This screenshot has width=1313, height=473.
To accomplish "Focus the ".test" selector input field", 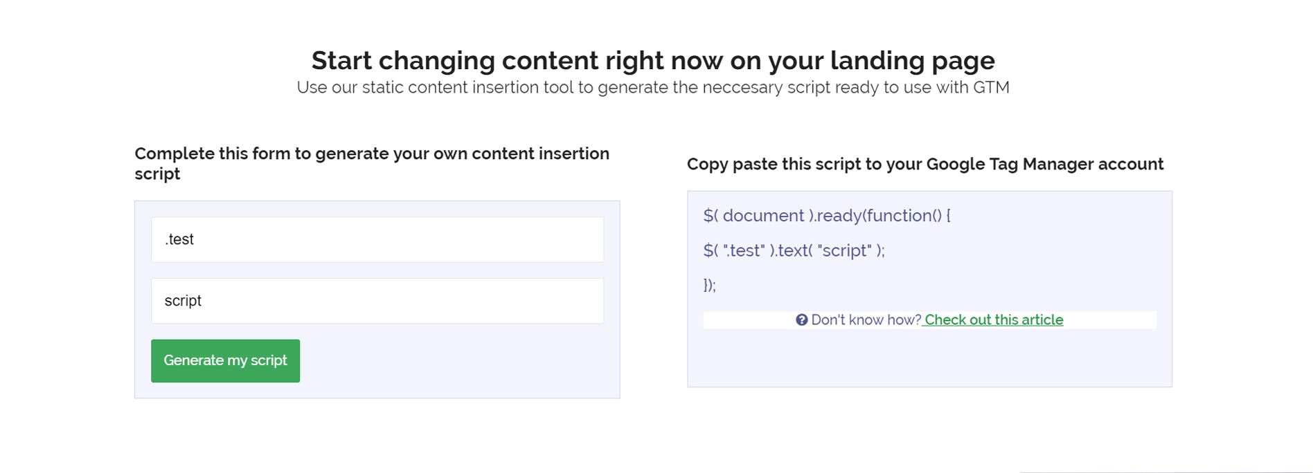I will [377, 239].
